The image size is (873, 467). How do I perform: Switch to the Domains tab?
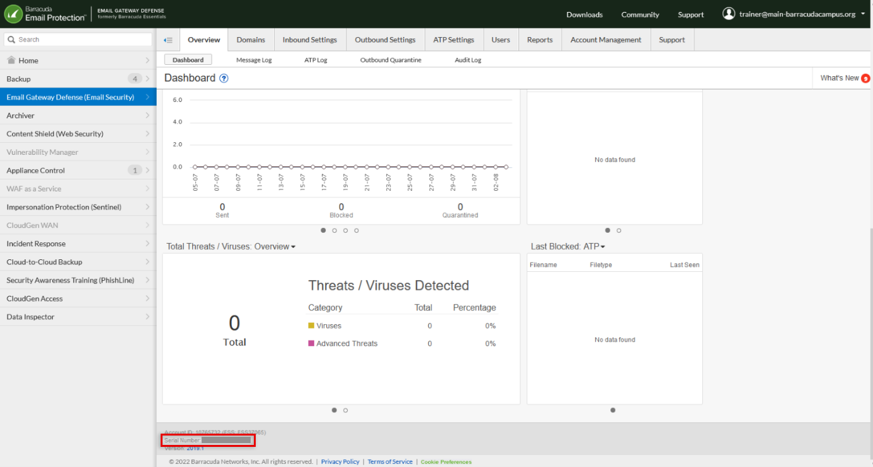tap(251, 40)
